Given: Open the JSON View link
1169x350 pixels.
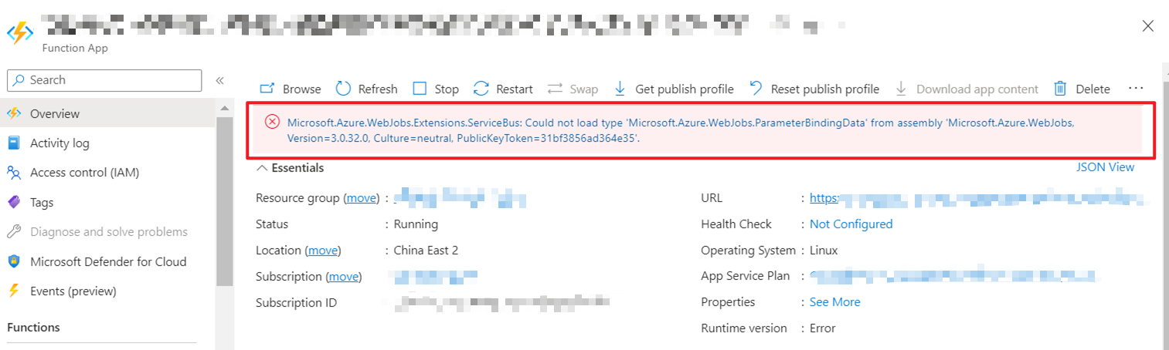Looking at the screenshot, I should click(x=1105, y=167).
